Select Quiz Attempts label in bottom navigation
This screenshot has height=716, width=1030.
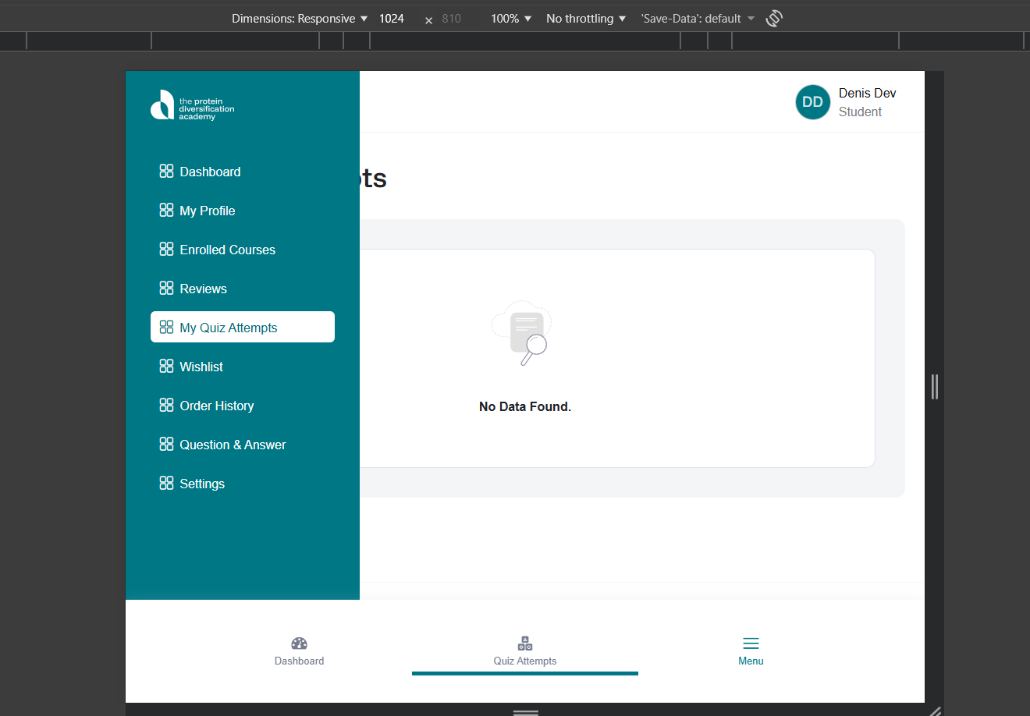(525, 661)
